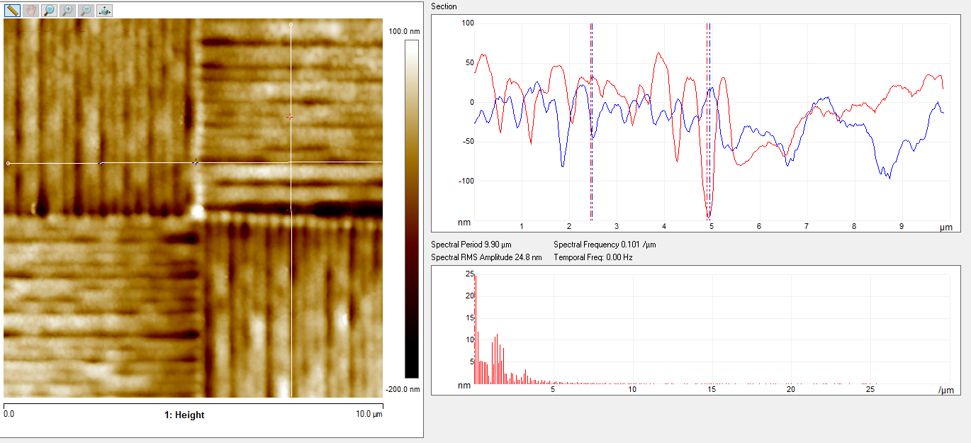971x443 pixels.
Task: Click the Section panel title
Action: tap(444, 6)
